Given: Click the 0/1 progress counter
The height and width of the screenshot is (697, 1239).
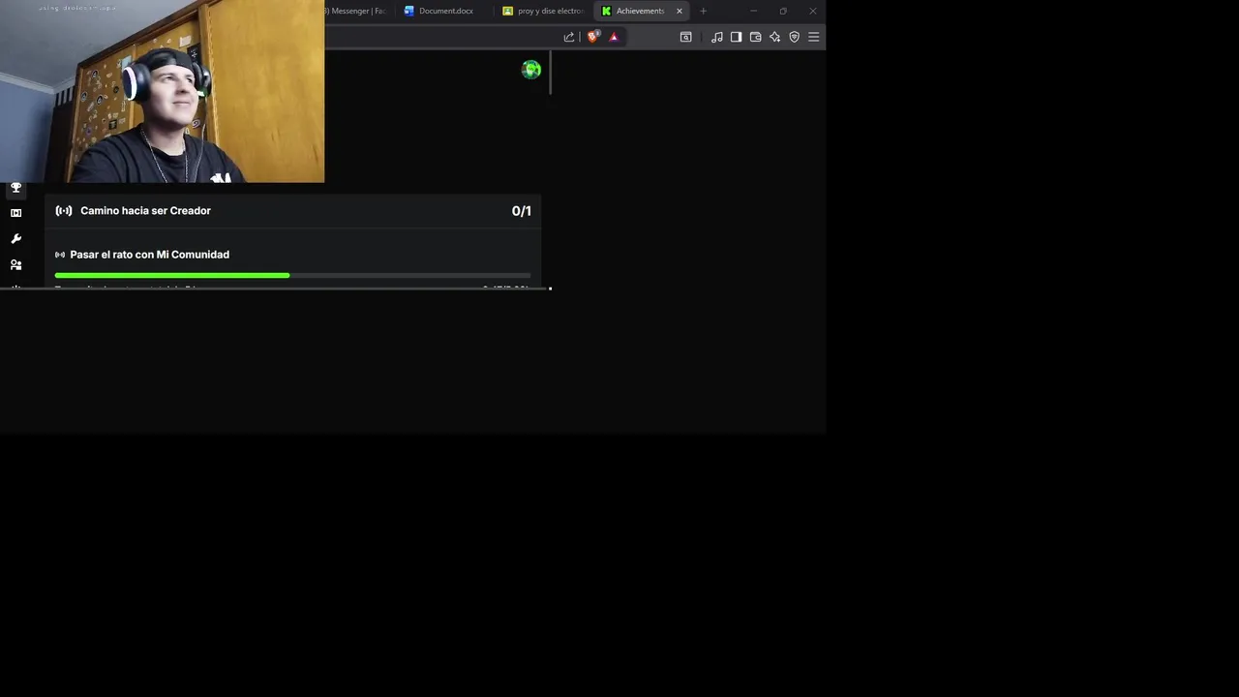Looking at the screenshot, I should [522, 211].
